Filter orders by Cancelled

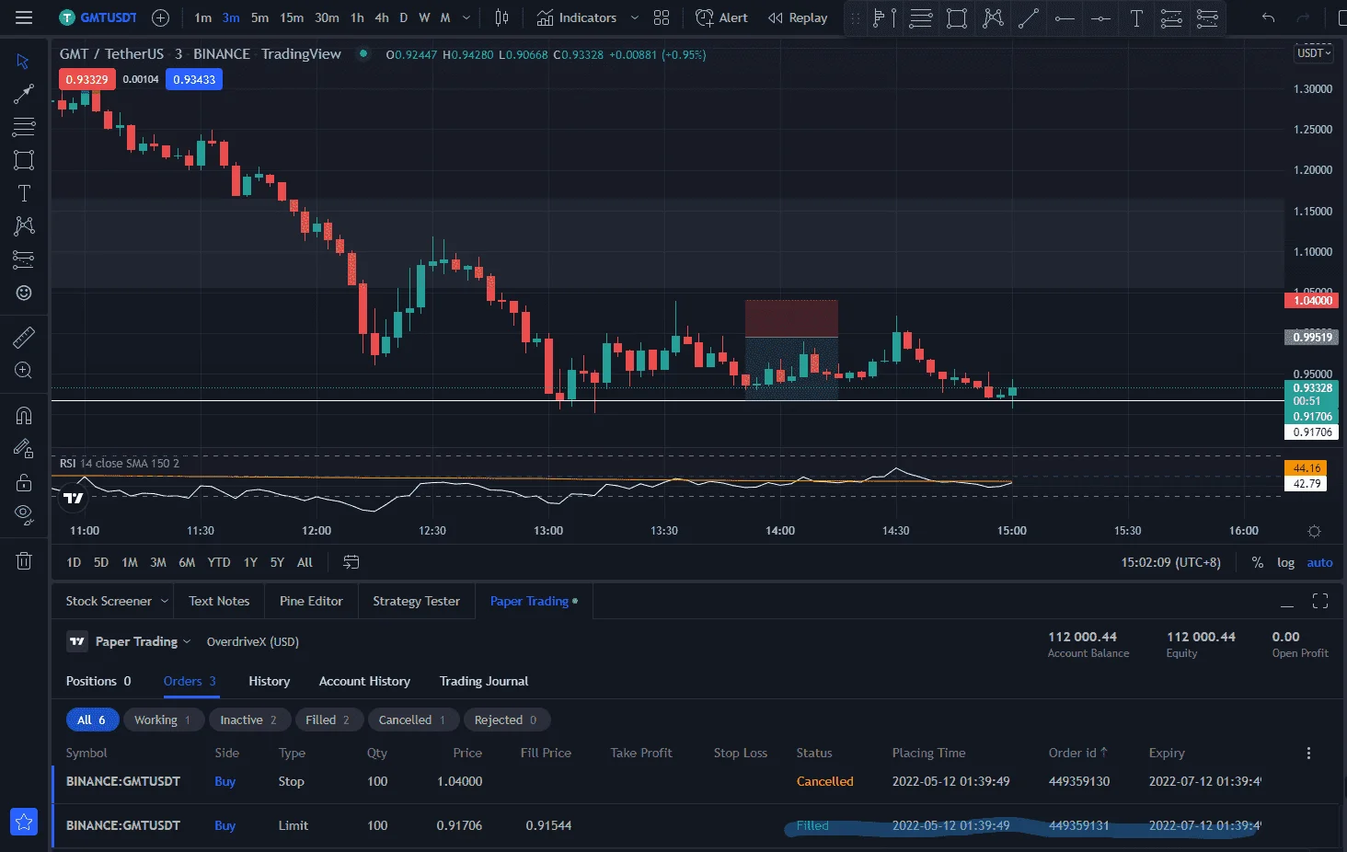pos(412,720)
